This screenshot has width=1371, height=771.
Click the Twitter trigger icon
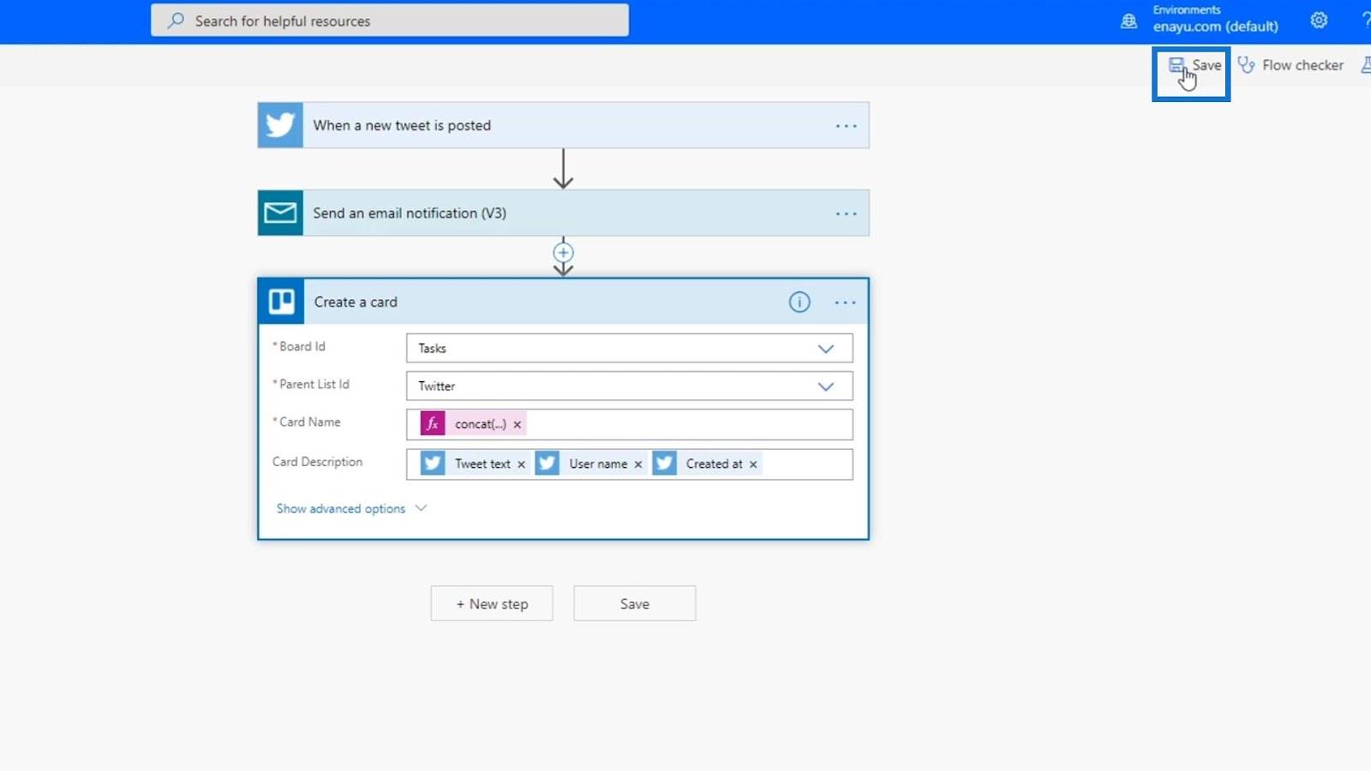coord(280,125)
